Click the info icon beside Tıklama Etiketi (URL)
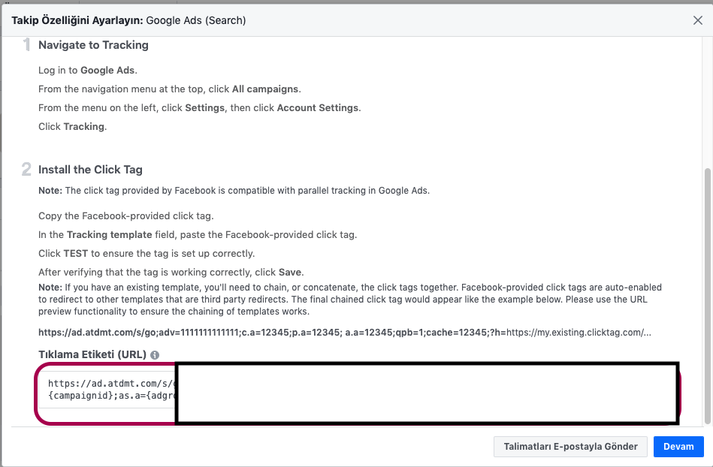The height and width of the screenshot is (467, 713). pyautogui.click(x=155, y=355)
